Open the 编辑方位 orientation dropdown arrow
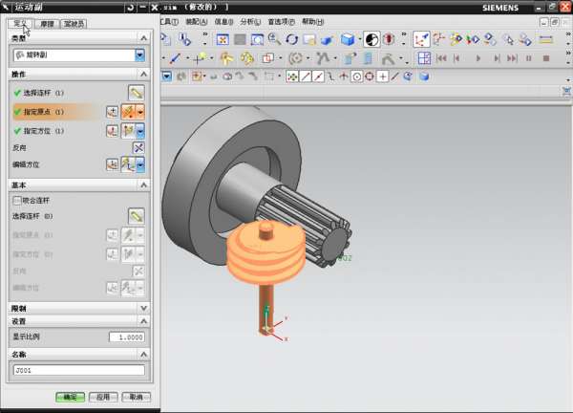The width and height of the screenshot is (573, 413). coord(140,164)
